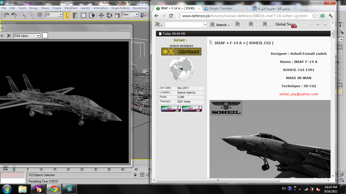
Task: Choose the Rectangular Selection Region tool
Action: pos(84,15)
